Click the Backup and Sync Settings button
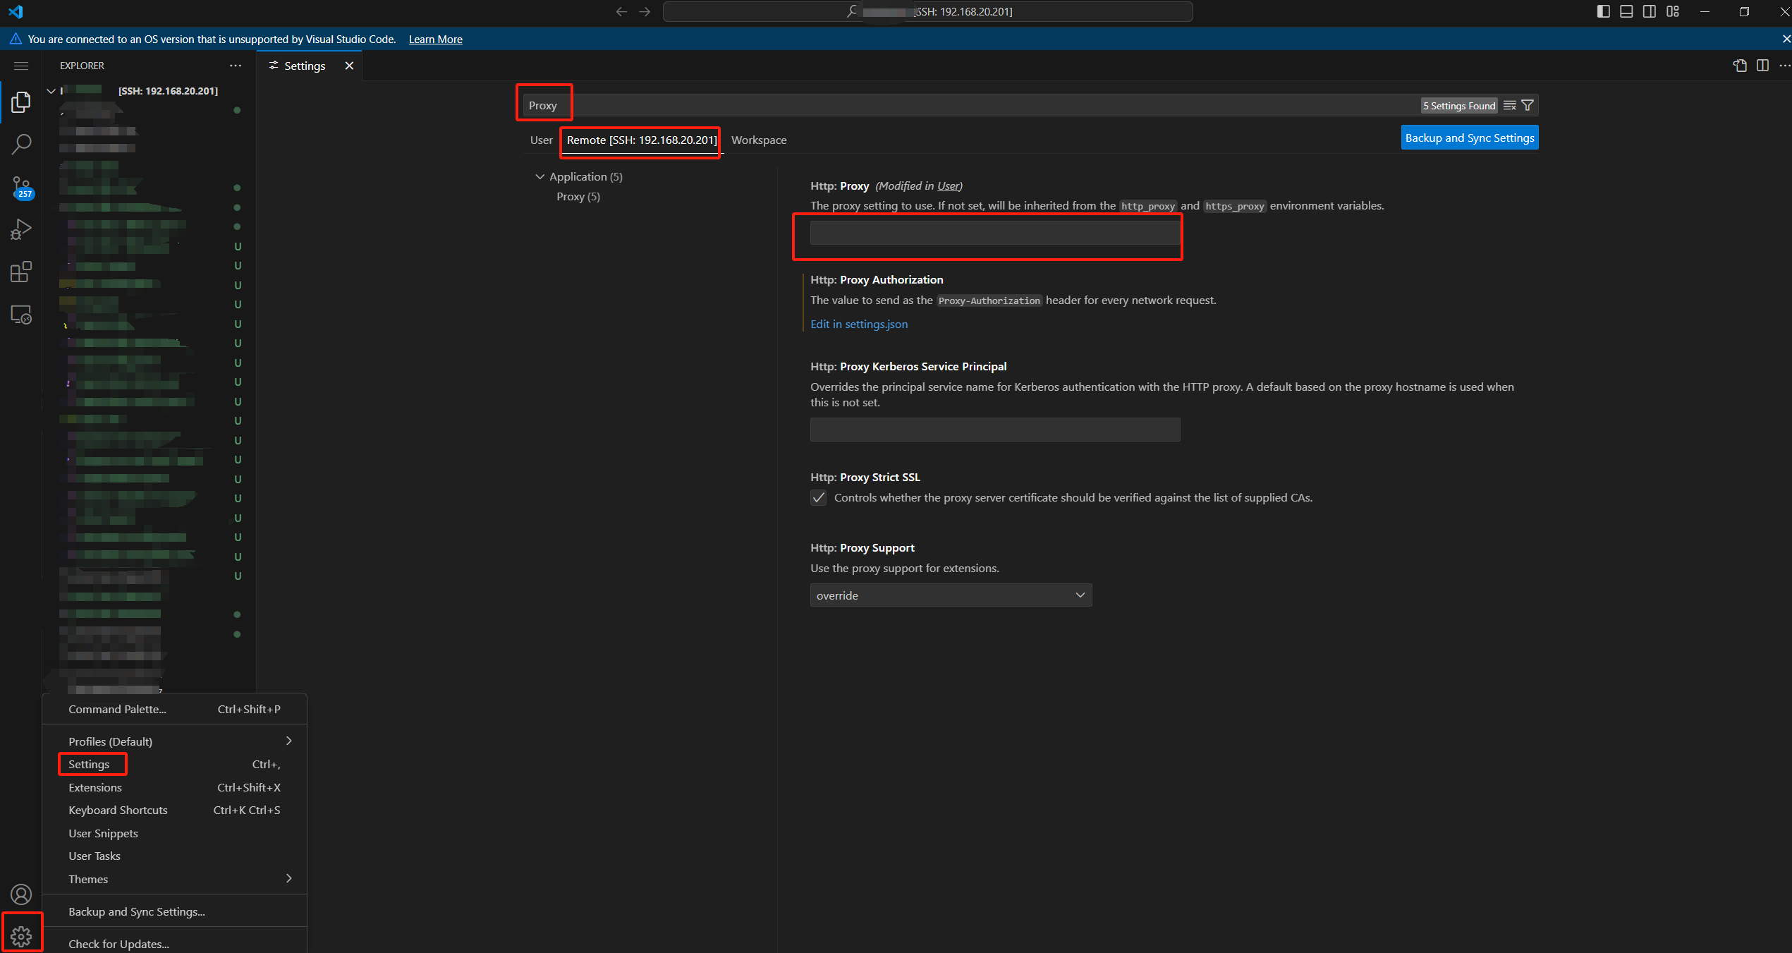 pyautogui.click(x=1469, y=138)
